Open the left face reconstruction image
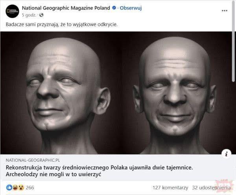This screenshot has width=236, height=195. (x=60, y=93)
